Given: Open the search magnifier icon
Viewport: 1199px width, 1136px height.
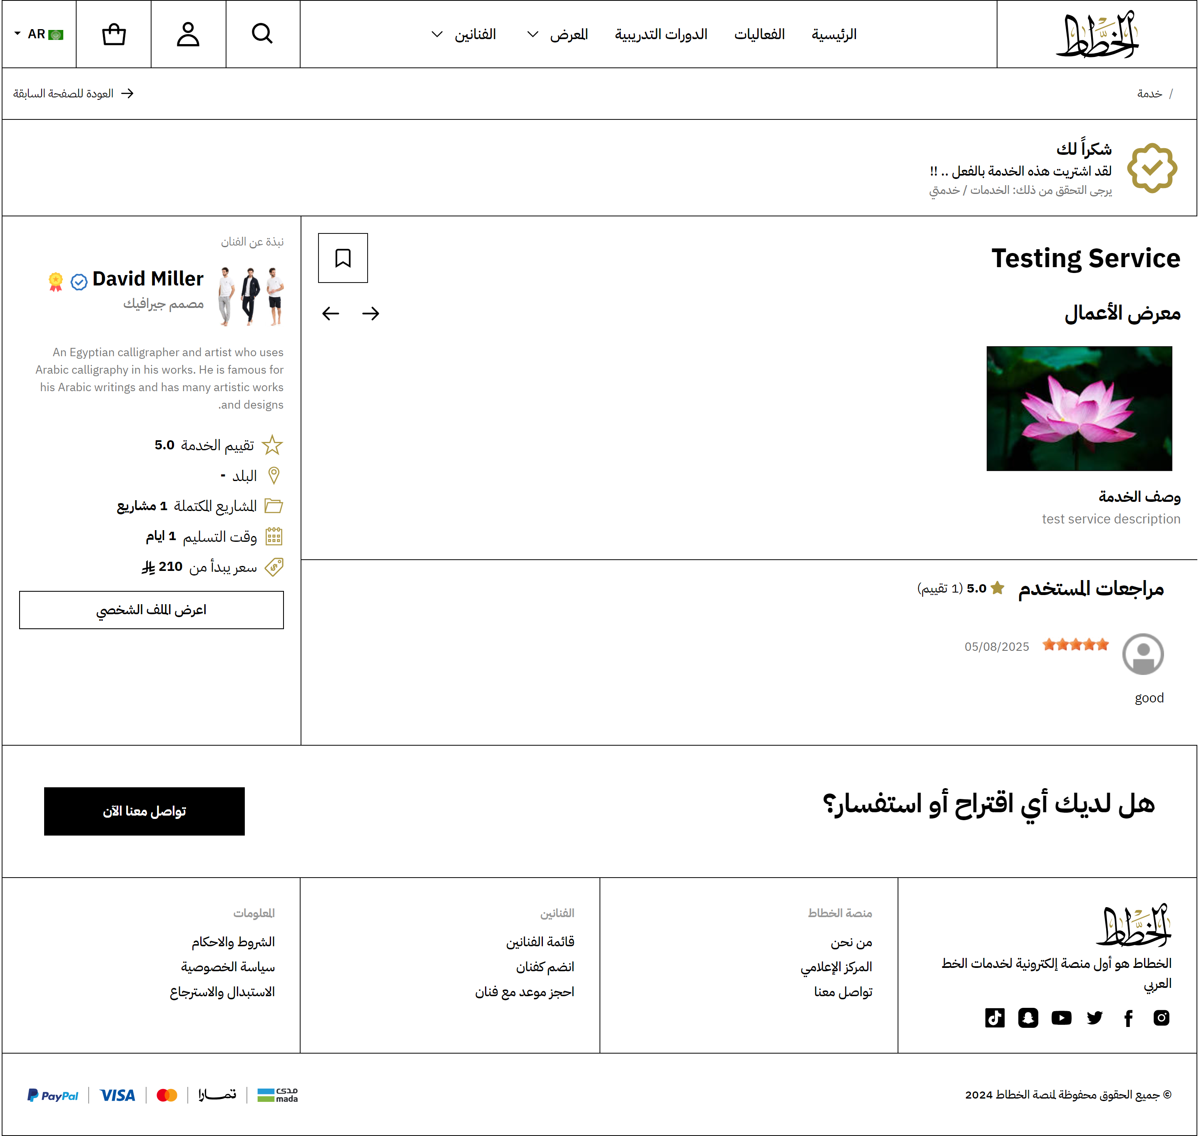Looking at the screenshot, I should click(262, 34).
